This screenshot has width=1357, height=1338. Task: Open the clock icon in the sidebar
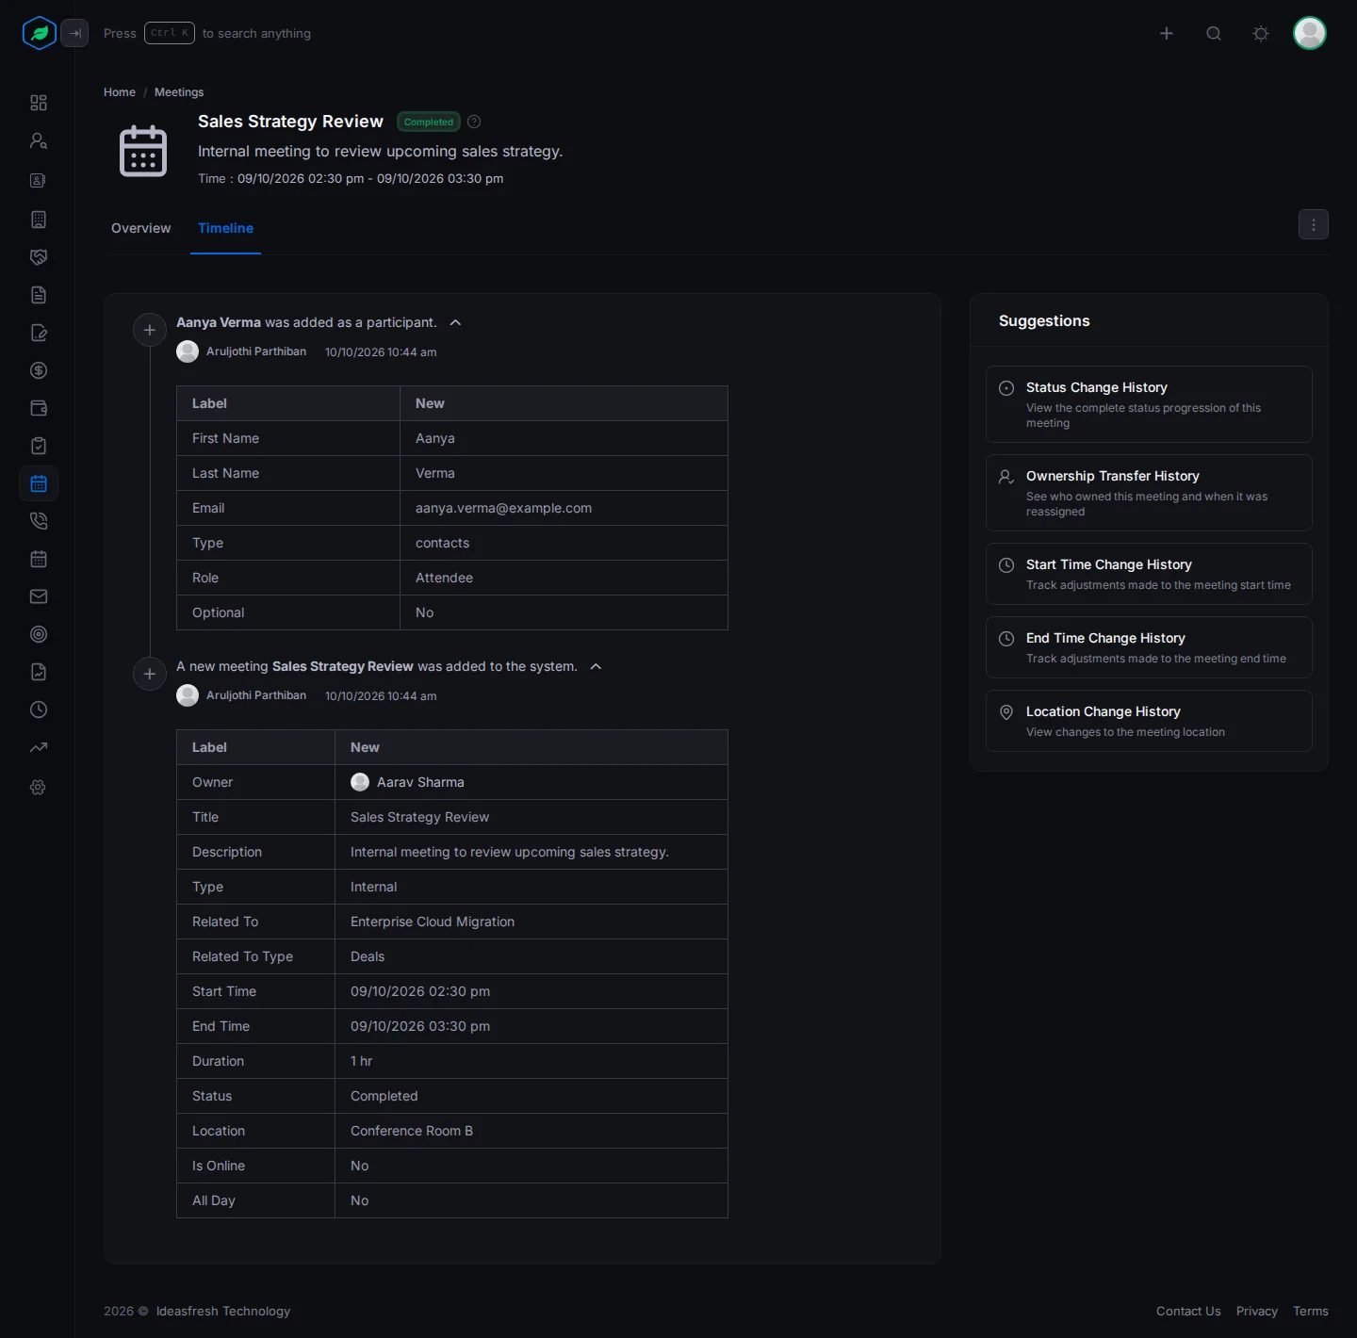coord(39,710)
